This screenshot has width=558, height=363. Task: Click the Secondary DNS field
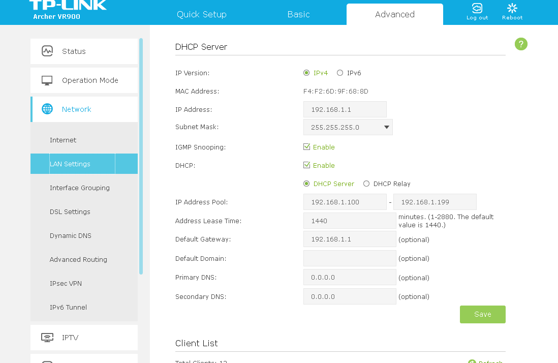[x=350, y=296]
